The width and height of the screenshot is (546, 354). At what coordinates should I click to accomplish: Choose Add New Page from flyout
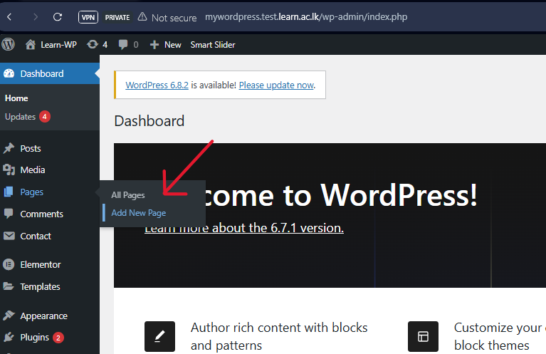point(139,213)
